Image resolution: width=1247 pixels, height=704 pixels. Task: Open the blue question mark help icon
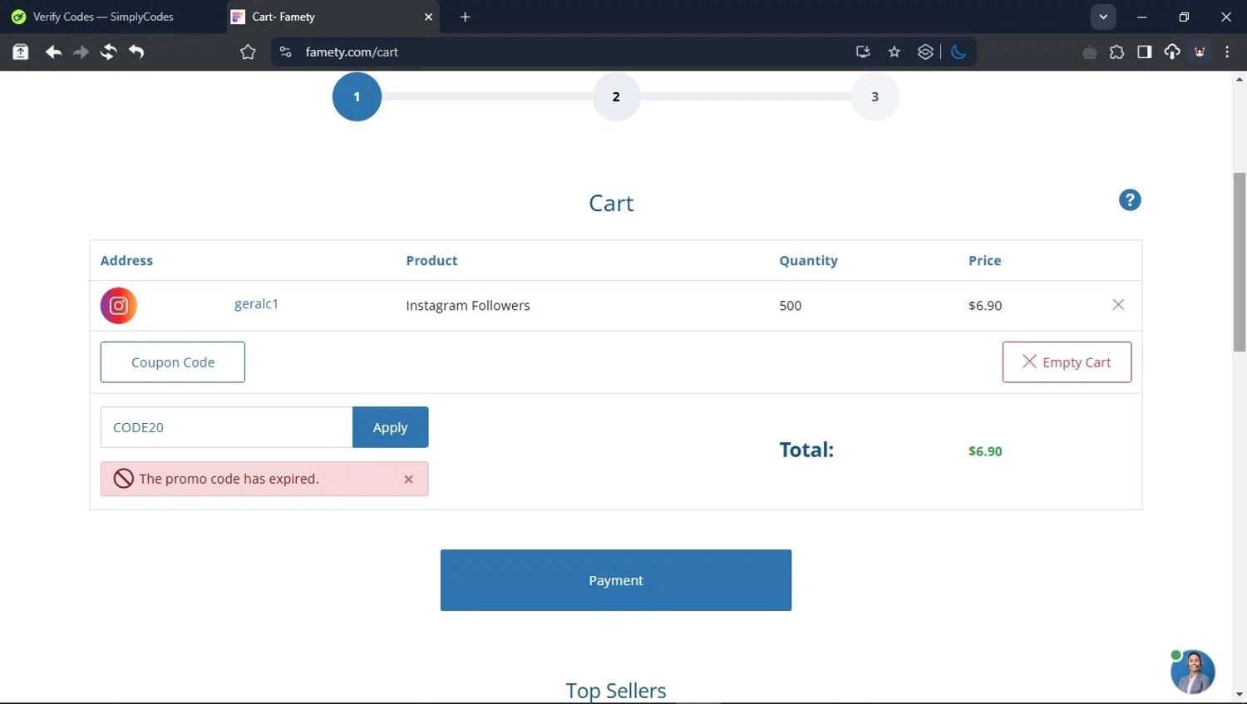pos(1130,200)
